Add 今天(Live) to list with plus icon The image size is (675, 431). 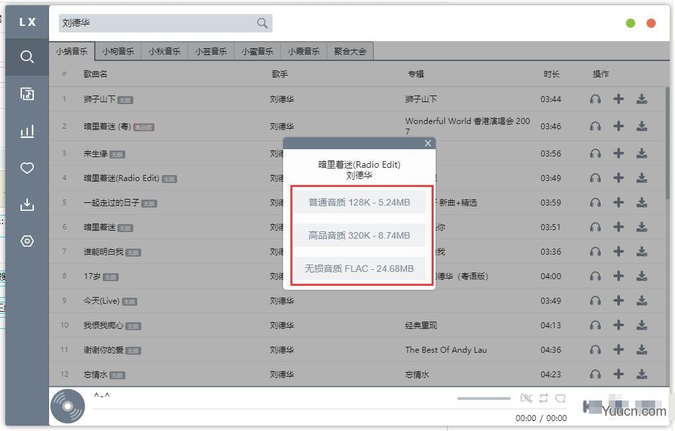pos(619,300)
